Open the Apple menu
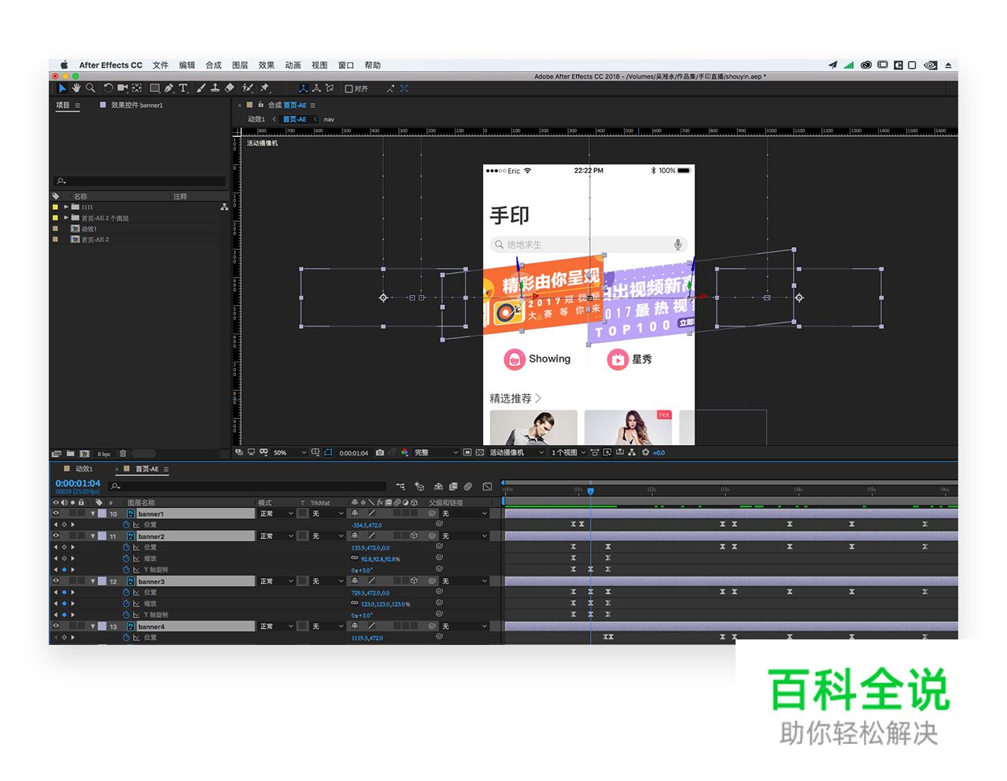 (x=64, y=65)
